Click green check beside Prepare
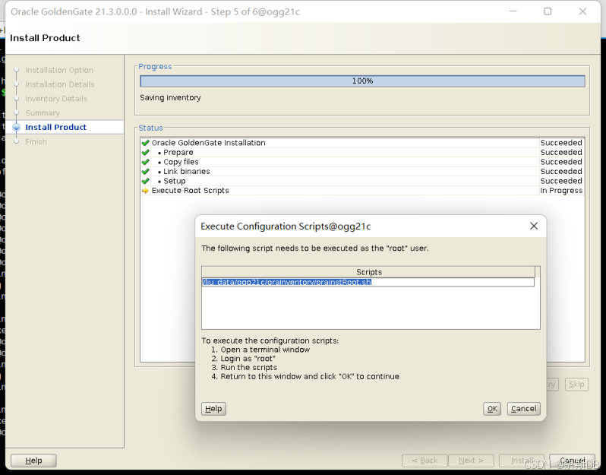 click(x=145, y=153)
